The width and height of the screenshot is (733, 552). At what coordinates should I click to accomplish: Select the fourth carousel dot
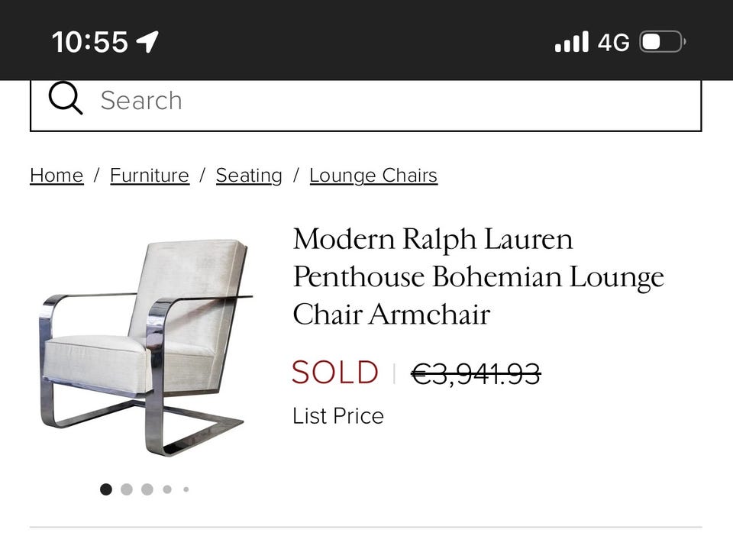click(167, 489)
